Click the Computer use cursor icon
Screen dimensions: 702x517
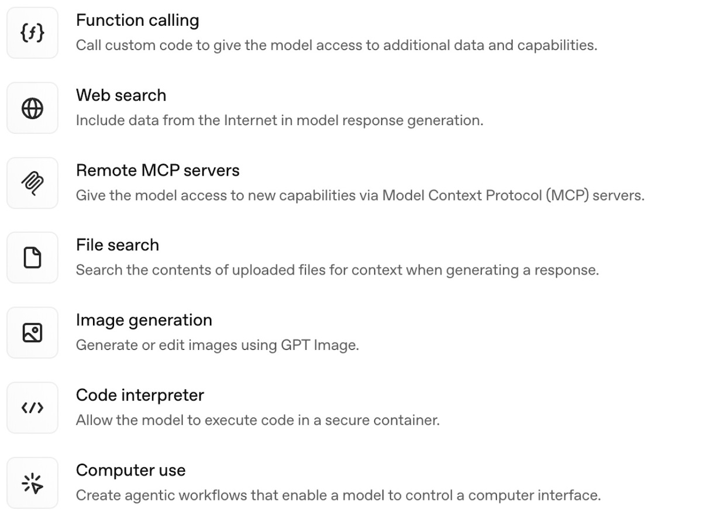[x=32, y=483]
